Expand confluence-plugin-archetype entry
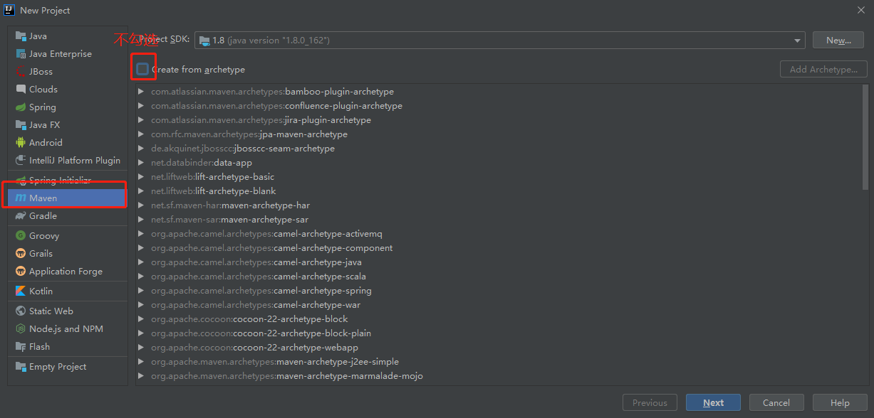The image size is (874, 418). tap(142, 106)
